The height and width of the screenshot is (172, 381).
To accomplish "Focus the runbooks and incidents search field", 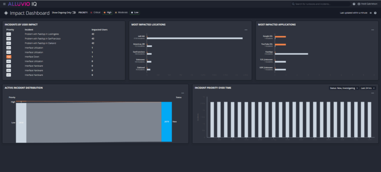I will click(321, 4).
